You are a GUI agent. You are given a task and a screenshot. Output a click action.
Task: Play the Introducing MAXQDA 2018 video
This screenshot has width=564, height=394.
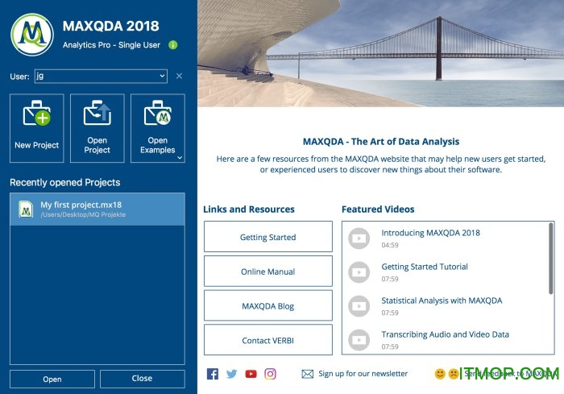click(358, 238)
